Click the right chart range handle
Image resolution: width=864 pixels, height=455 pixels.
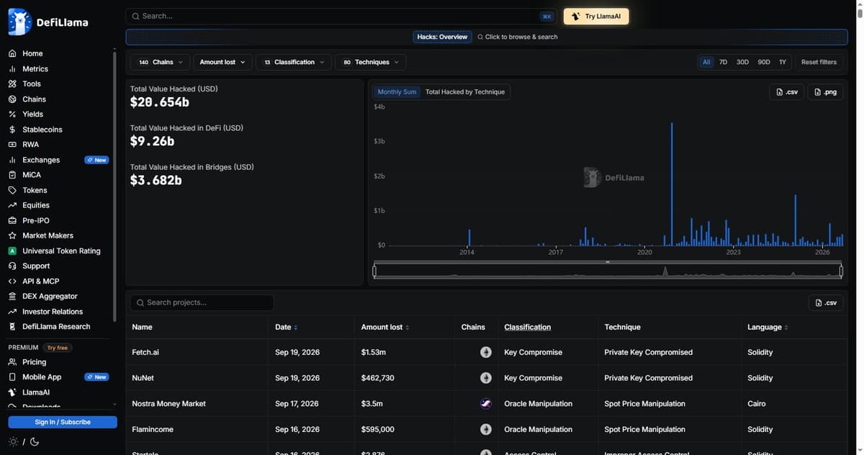(841, 271)
